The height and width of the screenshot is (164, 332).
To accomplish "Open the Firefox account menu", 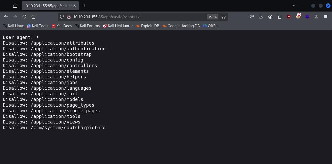I will click(x=270, y=17).
